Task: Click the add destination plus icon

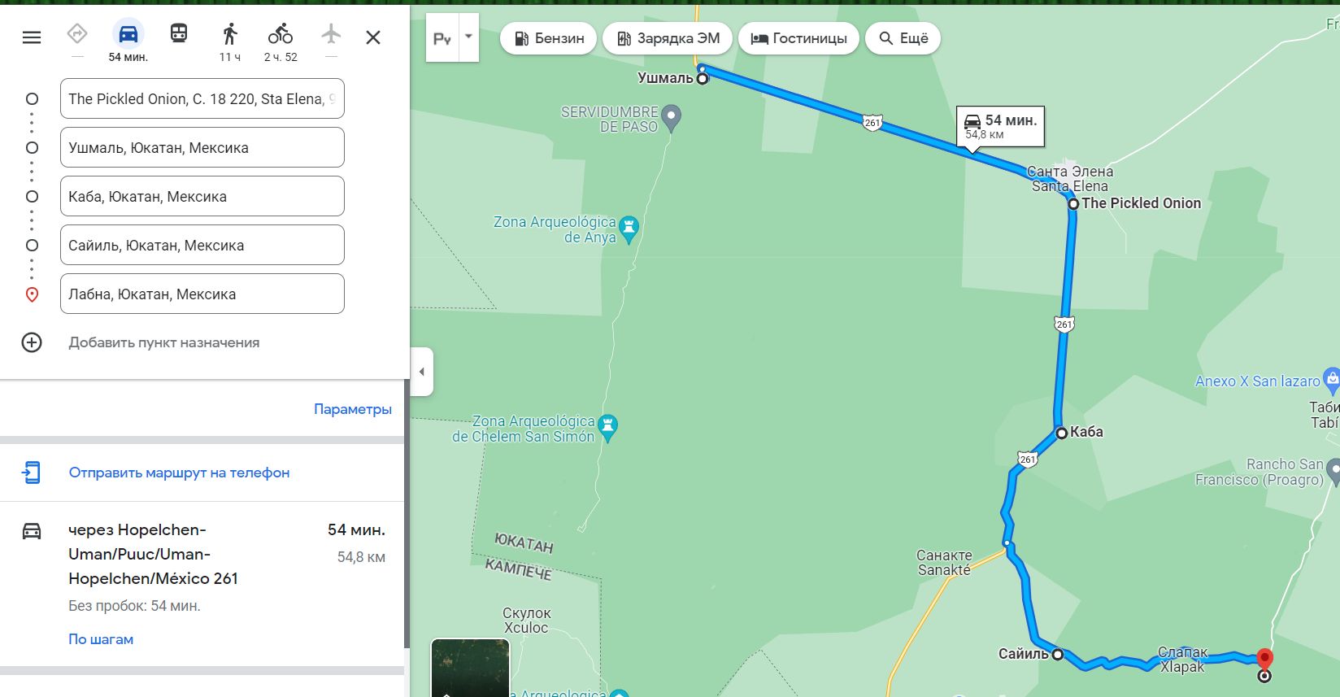Action: point(32,342)
